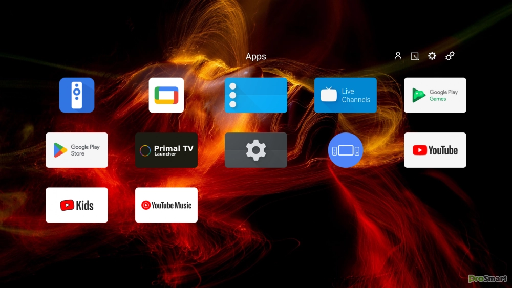Launch YouTube Music
Screen dimensions: 512x288
pos(166,205)
